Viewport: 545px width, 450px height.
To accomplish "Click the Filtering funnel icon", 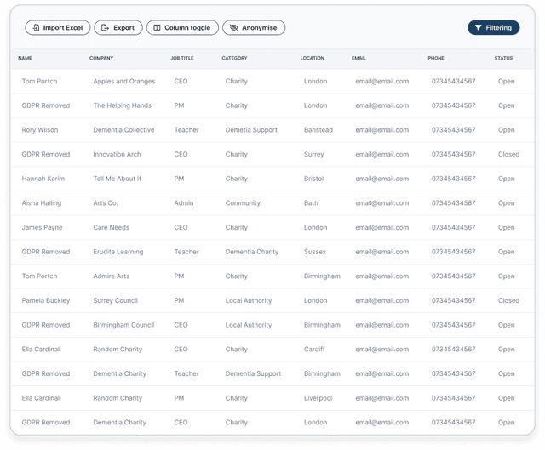I will coord(479,28).
